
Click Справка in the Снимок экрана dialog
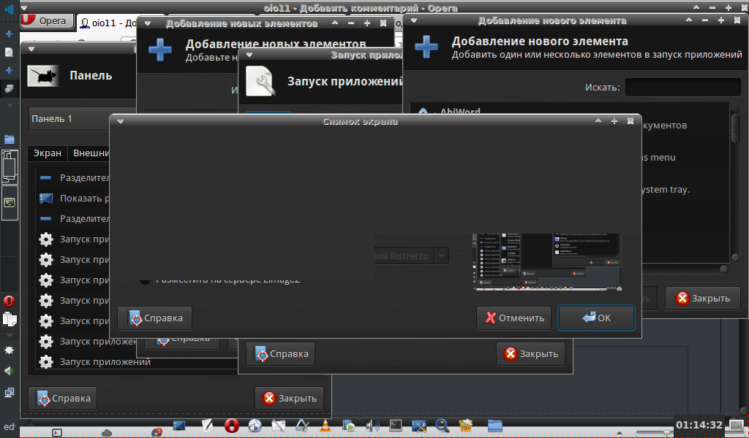(155, 318)
